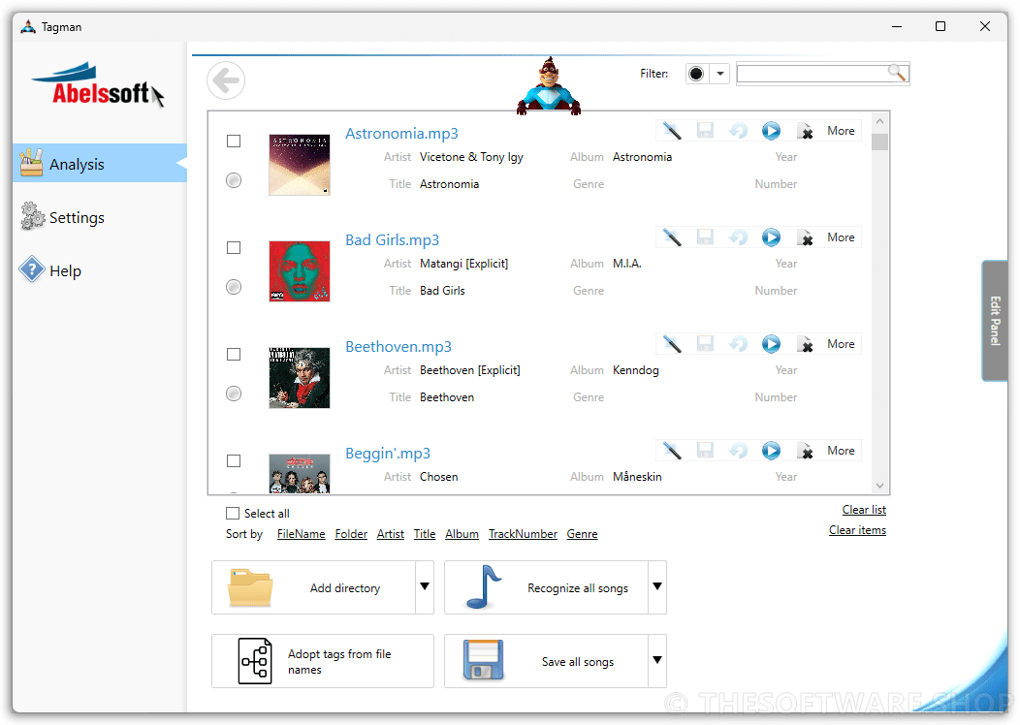Image resolution: width=1020 pixels, height=725 pixels.
Task: Click the undo arrow for Beethoven.mp3
Action: pyautogui.click(x=738, y=344)
